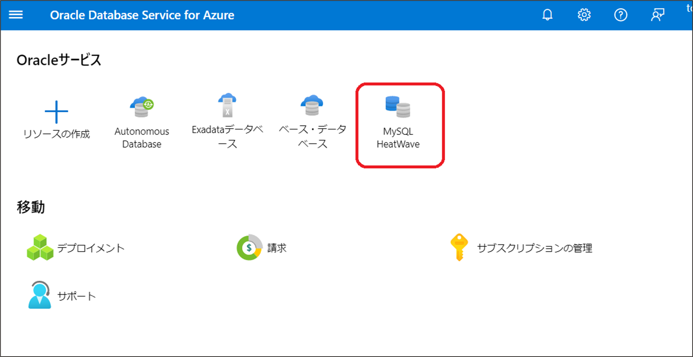Click the サポート headset person icon

[39, 295]
